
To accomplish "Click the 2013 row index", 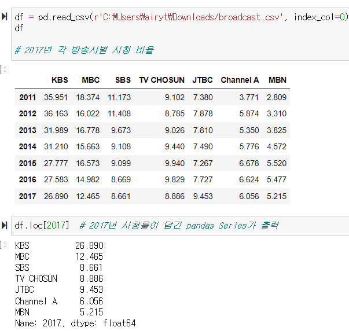I will coord(28,130).
